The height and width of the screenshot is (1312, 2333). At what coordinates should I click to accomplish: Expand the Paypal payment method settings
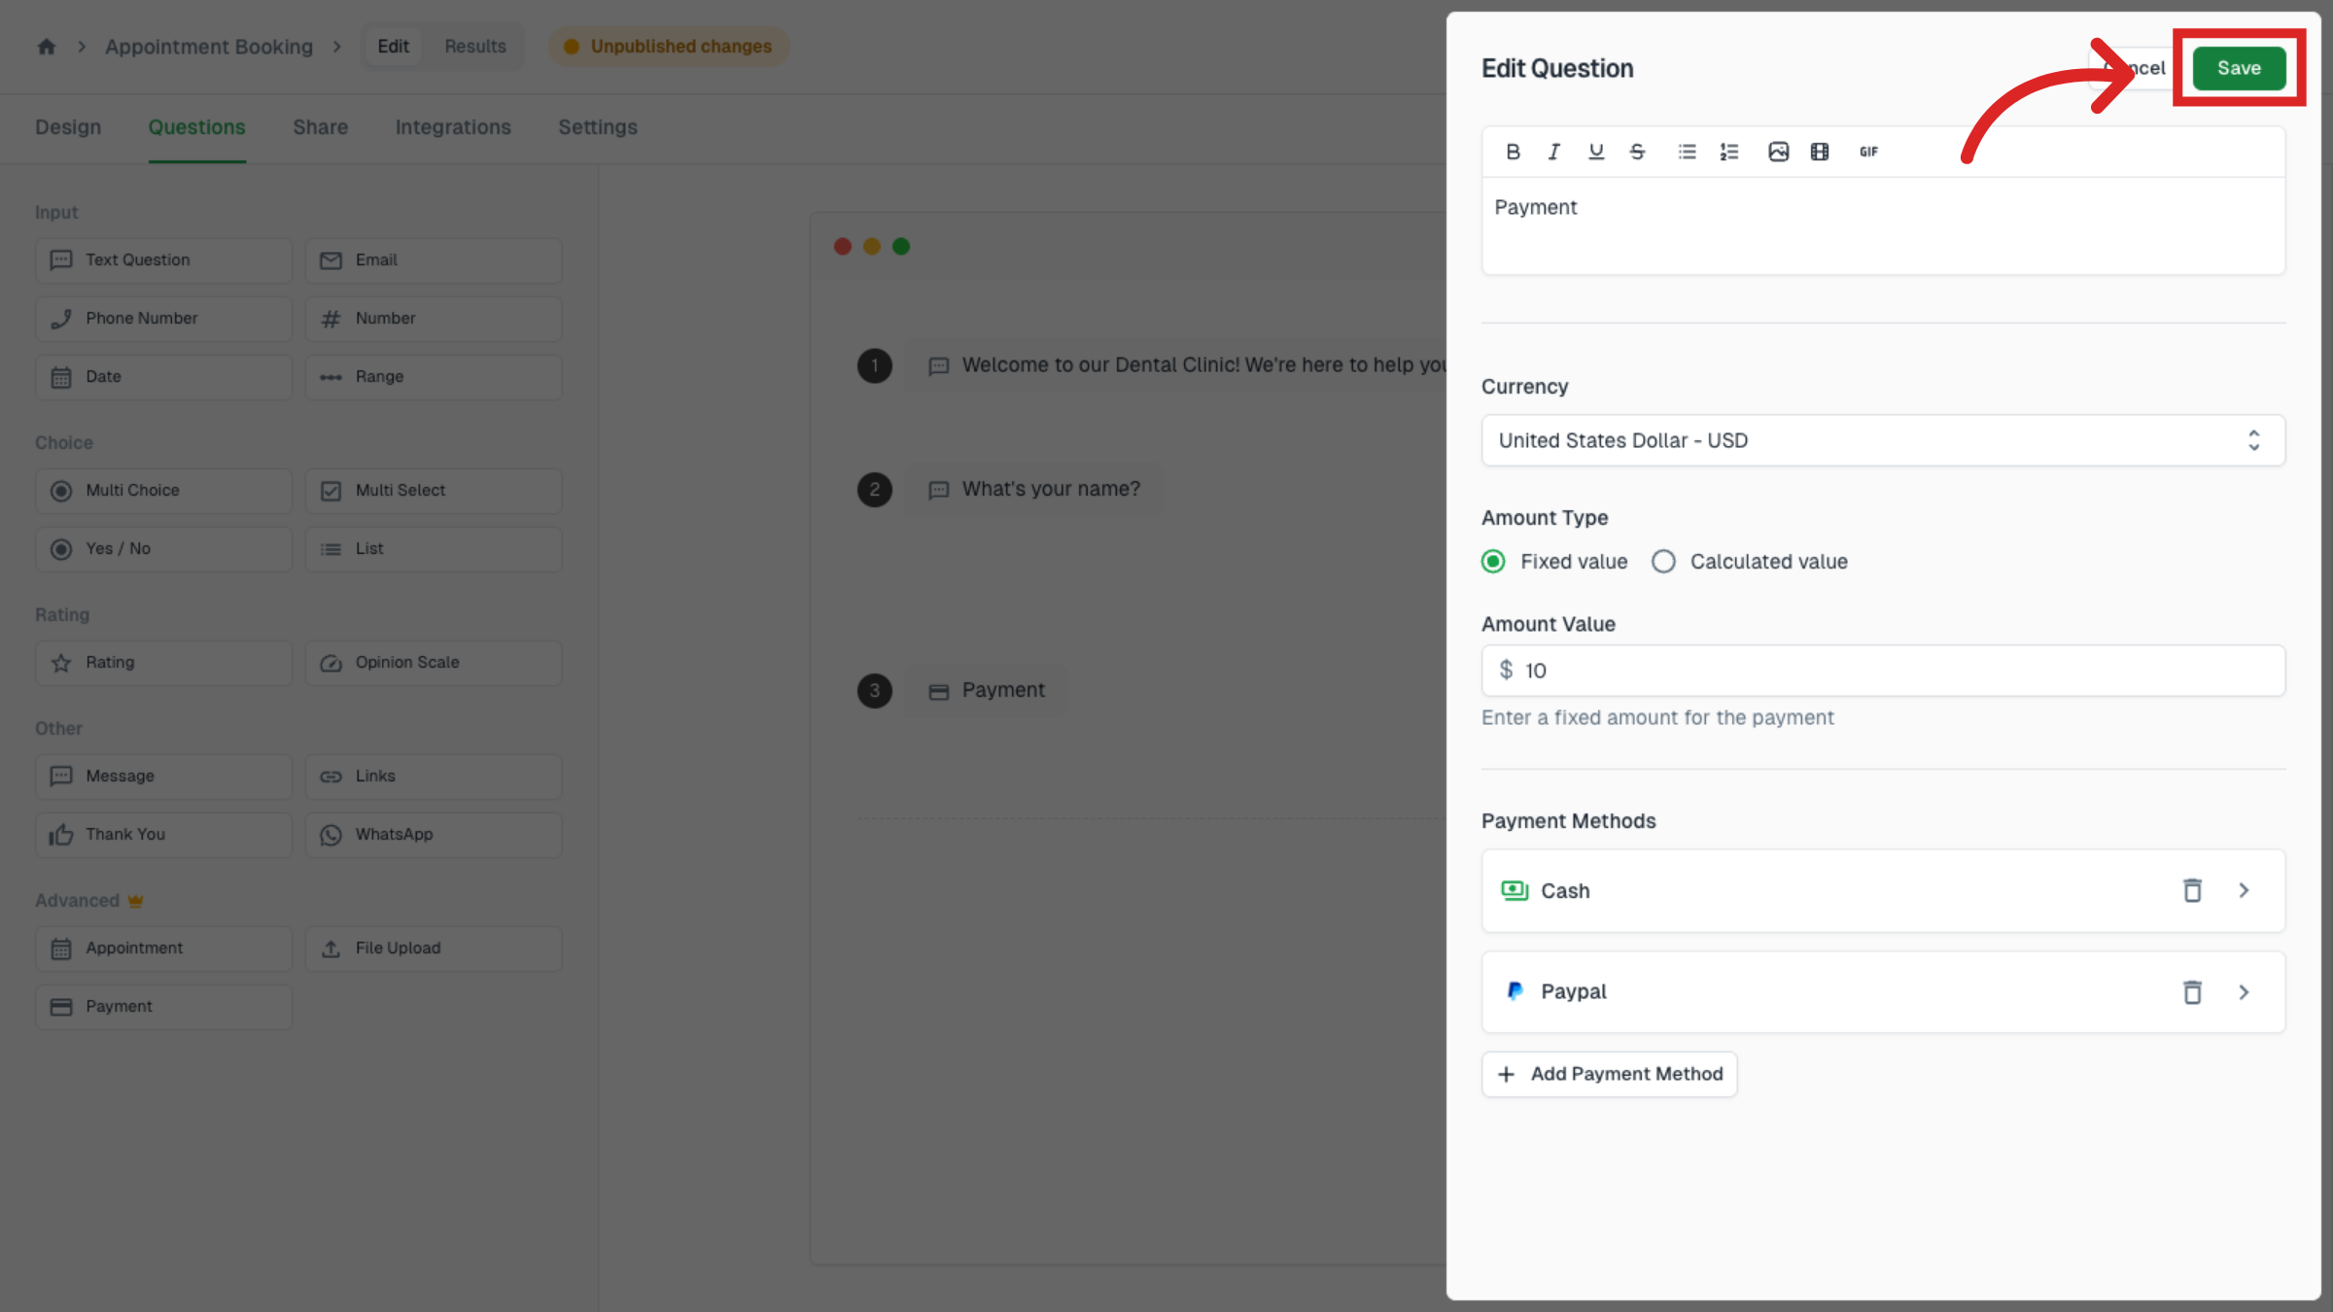coord(2244,992)
